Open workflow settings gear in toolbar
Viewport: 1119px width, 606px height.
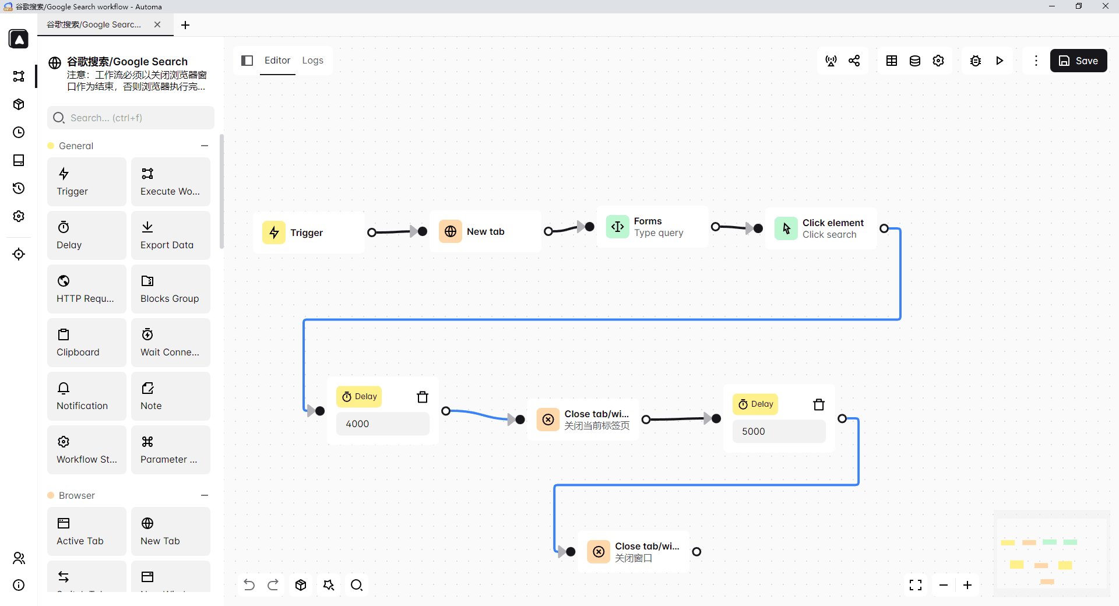[x=938, y=61]
